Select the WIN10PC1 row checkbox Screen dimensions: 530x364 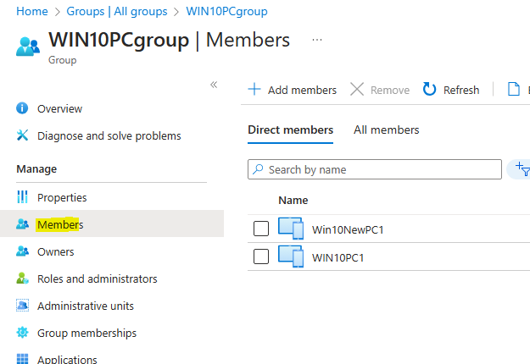pos(261,256)
